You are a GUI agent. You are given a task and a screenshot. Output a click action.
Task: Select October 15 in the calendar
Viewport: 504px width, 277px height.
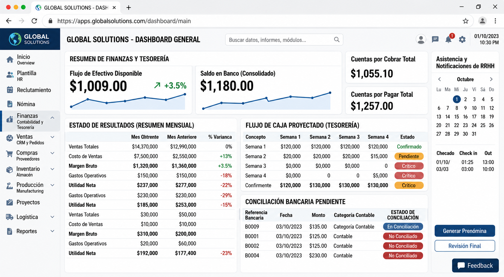[457, 117]
